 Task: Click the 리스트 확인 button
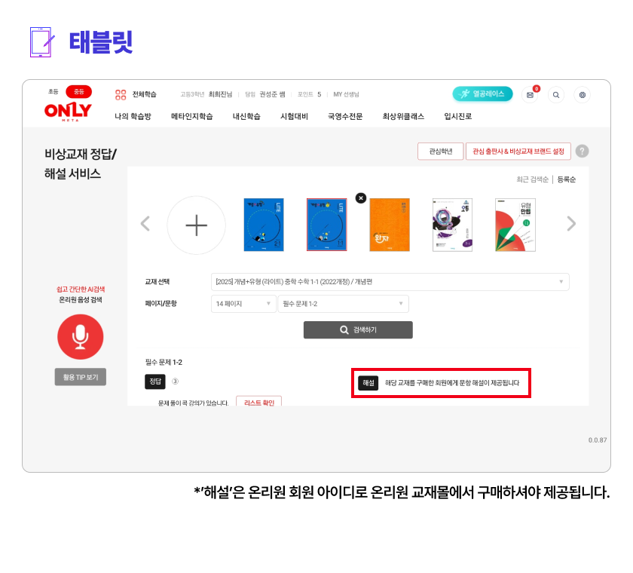[258, 402]
